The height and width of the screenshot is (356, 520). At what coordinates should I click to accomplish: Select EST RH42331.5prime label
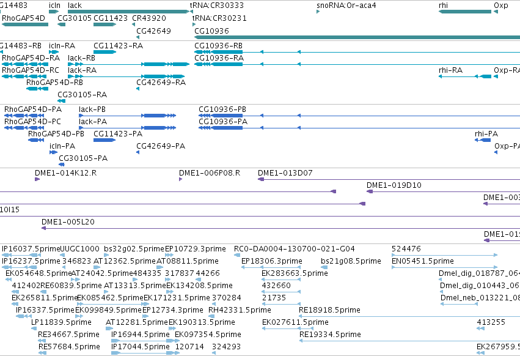click(240, 310)
